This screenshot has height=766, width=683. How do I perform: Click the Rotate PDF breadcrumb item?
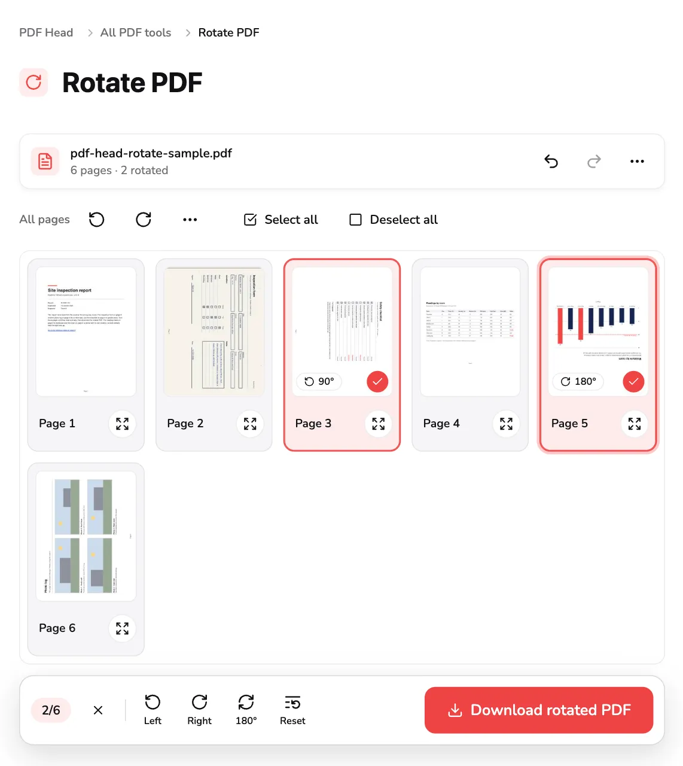[x=229, y=32]
